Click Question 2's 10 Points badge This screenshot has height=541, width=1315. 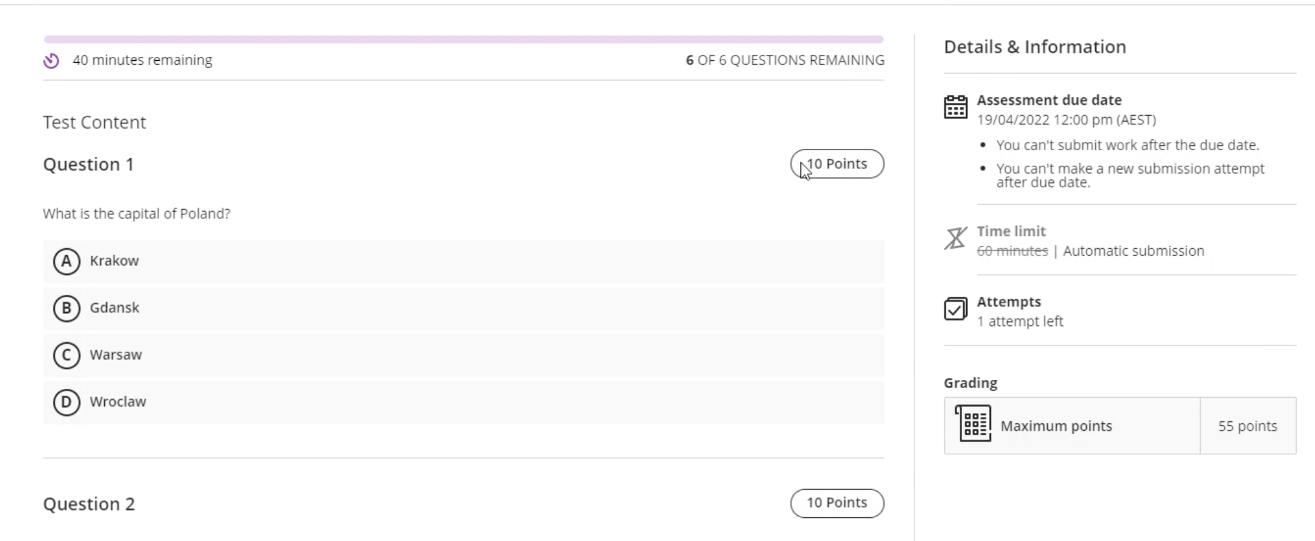point(837,503)
